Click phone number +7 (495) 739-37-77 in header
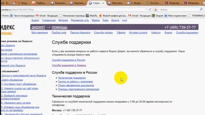Image resolution: width=205 pixels, height=115 pixels. (x=180, y=27)
